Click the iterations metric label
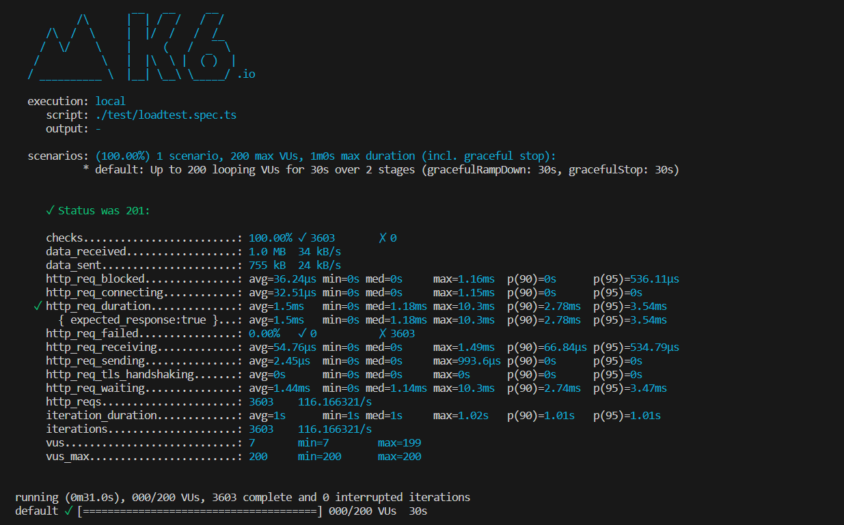Viewport: 844px width, 525px height. click(x=77, y=429)
